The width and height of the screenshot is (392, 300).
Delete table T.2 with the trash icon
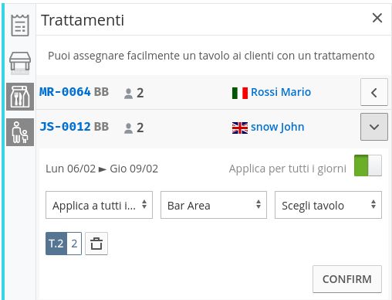pyautogui.click(x=96, y=244)
